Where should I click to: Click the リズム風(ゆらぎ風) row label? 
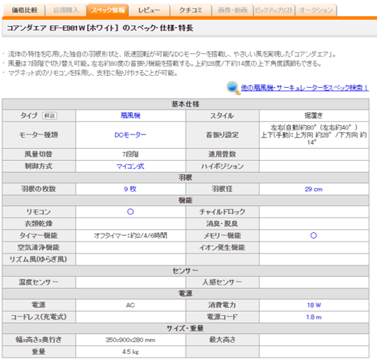[39, 259]
